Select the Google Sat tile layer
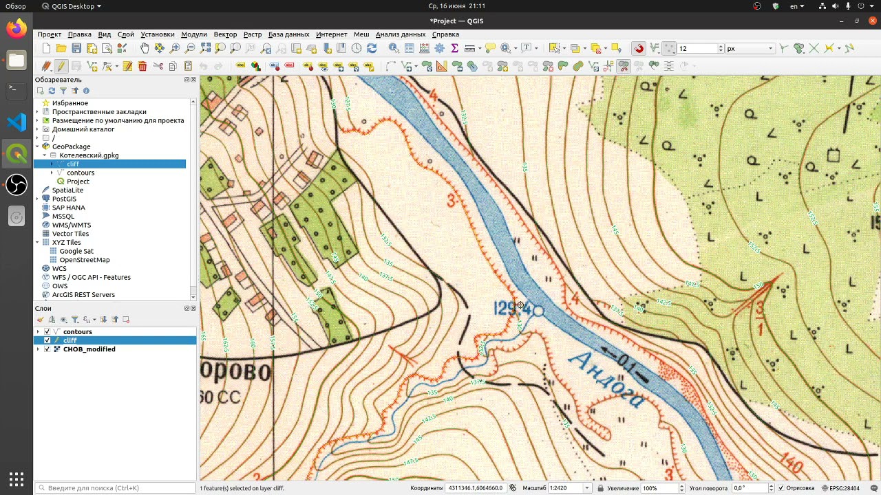The height and width of the screenshot is (495, 881). [76, 252]
